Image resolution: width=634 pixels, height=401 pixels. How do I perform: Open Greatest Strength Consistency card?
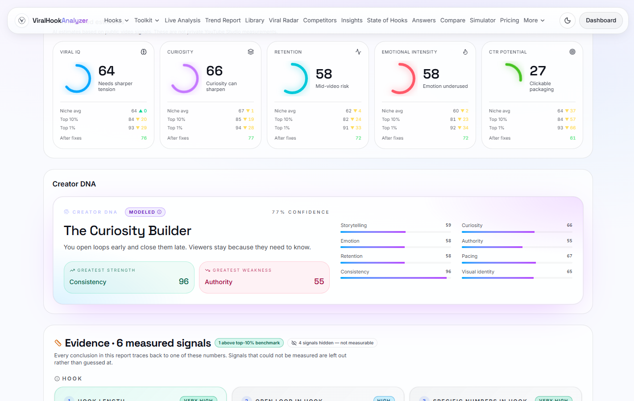click(x=129, y=277)
